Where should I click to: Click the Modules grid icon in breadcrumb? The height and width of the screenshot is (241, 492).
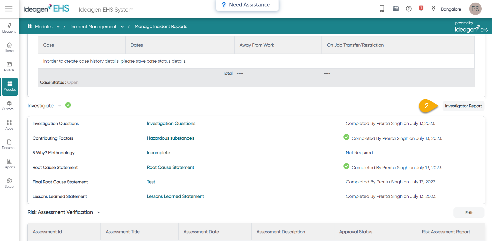coord(30,26)
